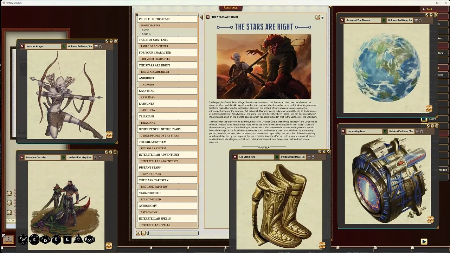Screen dimensions: 450x253
Task: Collapse the Androids chapter heading
Action: (167, 78)
